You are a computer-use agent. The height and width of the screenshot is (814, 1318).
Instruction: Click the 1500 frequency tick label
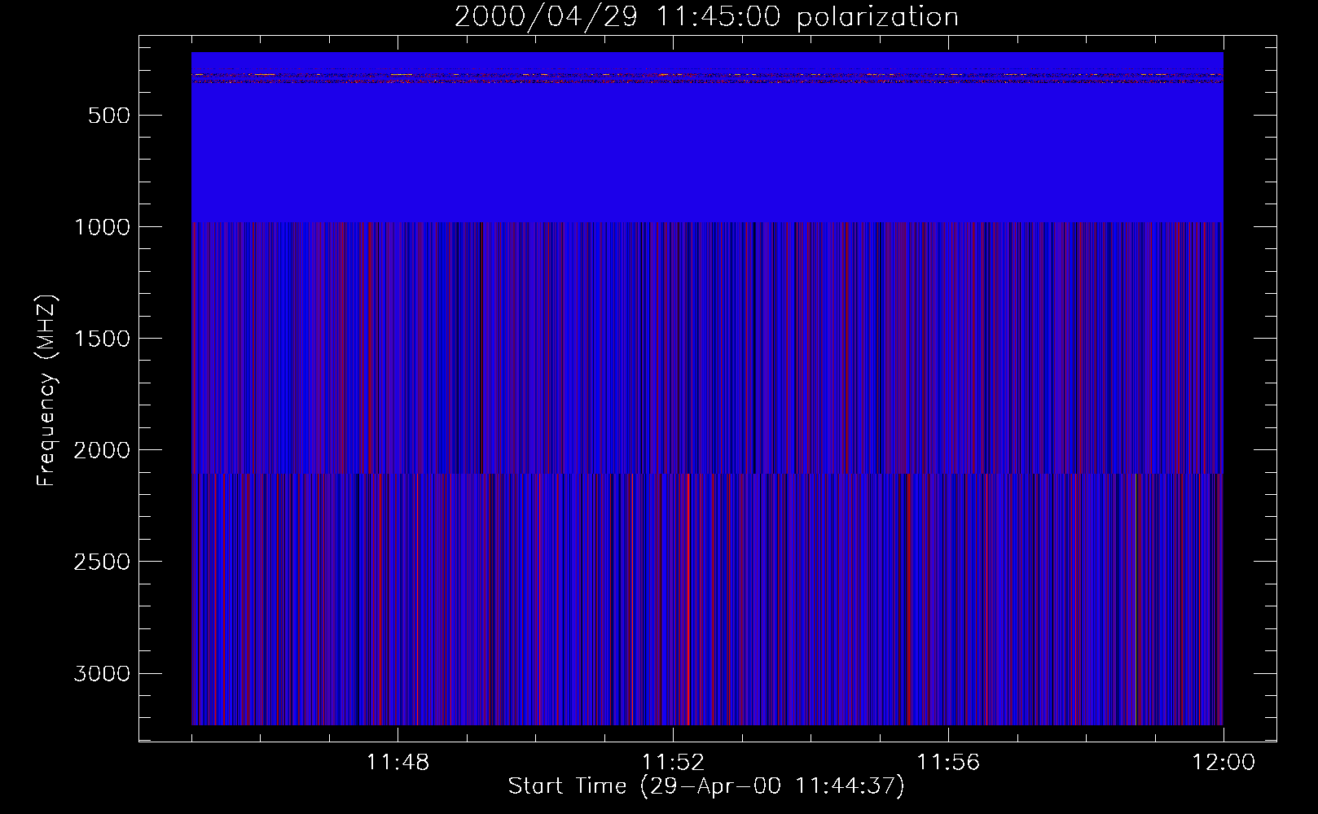102,339
